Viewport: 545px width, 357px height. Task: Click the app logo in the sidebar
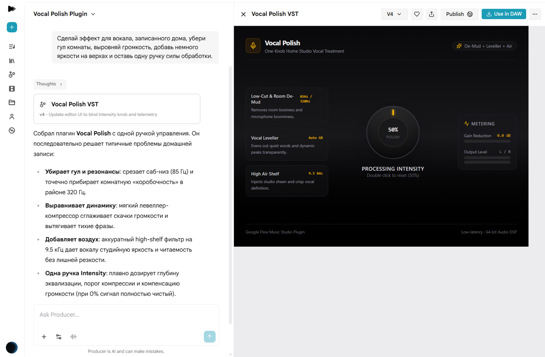coord(12,9)
